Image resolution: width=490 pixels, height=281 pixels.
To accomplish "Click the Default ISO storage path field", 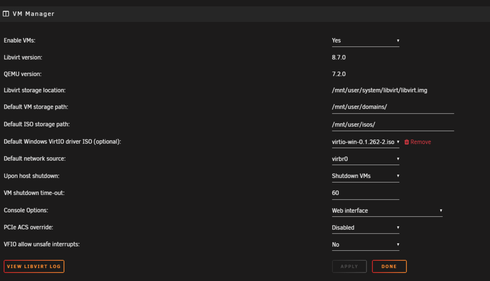I will click(393, 124).
